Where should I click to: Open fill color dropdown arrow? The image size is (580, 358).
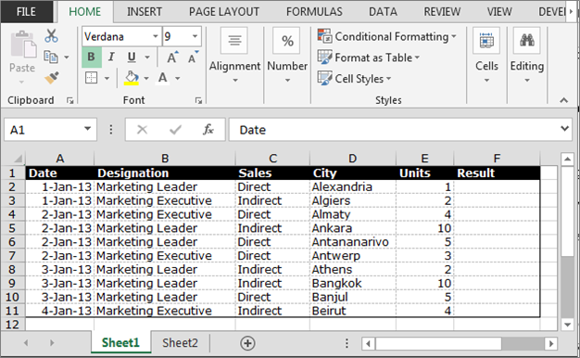pyautogui.click(x=146, y=78)
